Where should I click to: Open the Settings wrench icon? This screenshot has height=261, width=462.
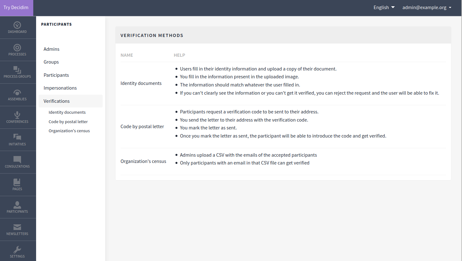(x=17, y=250)
